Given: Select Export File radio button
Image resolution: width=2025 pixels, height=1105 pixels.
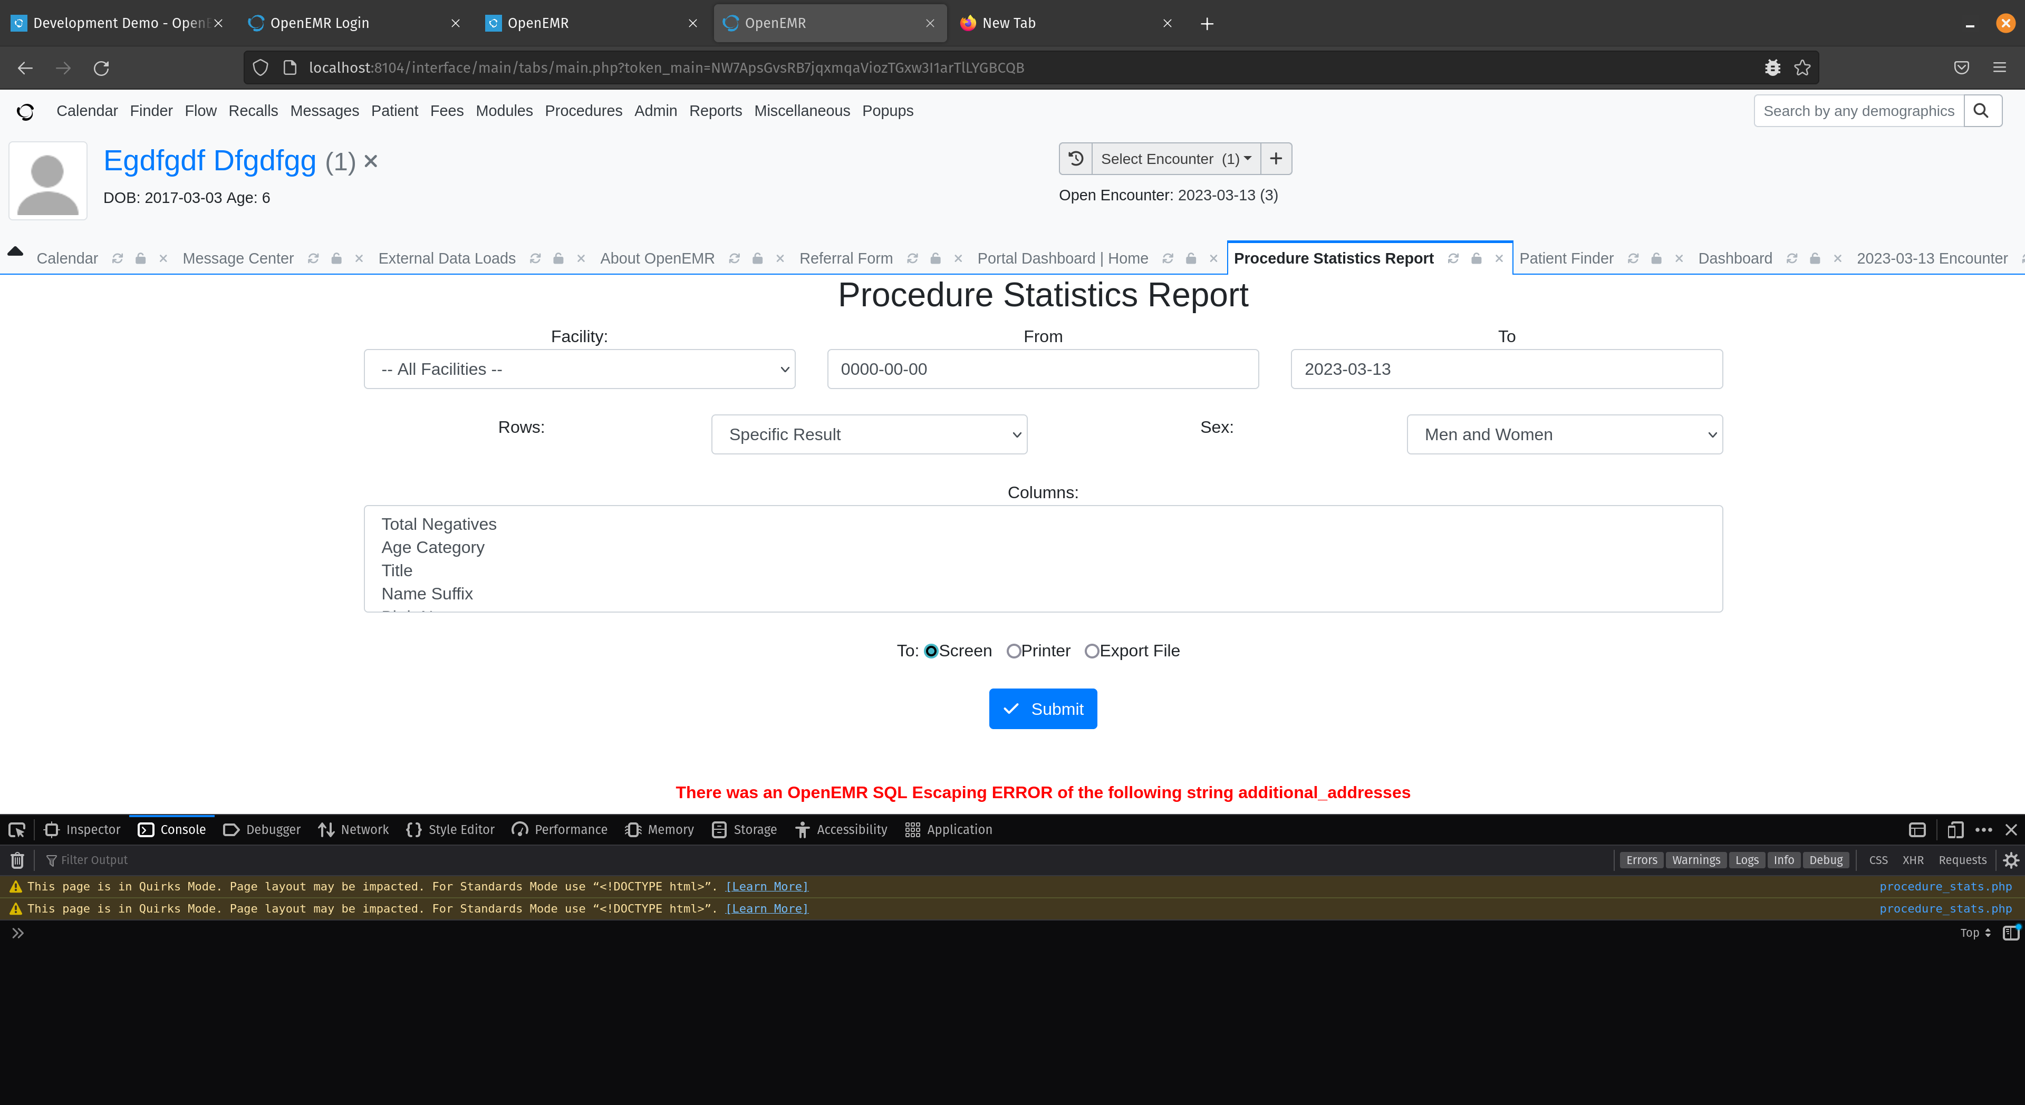Looking at the screenshot, I should tap(1092, 652).
